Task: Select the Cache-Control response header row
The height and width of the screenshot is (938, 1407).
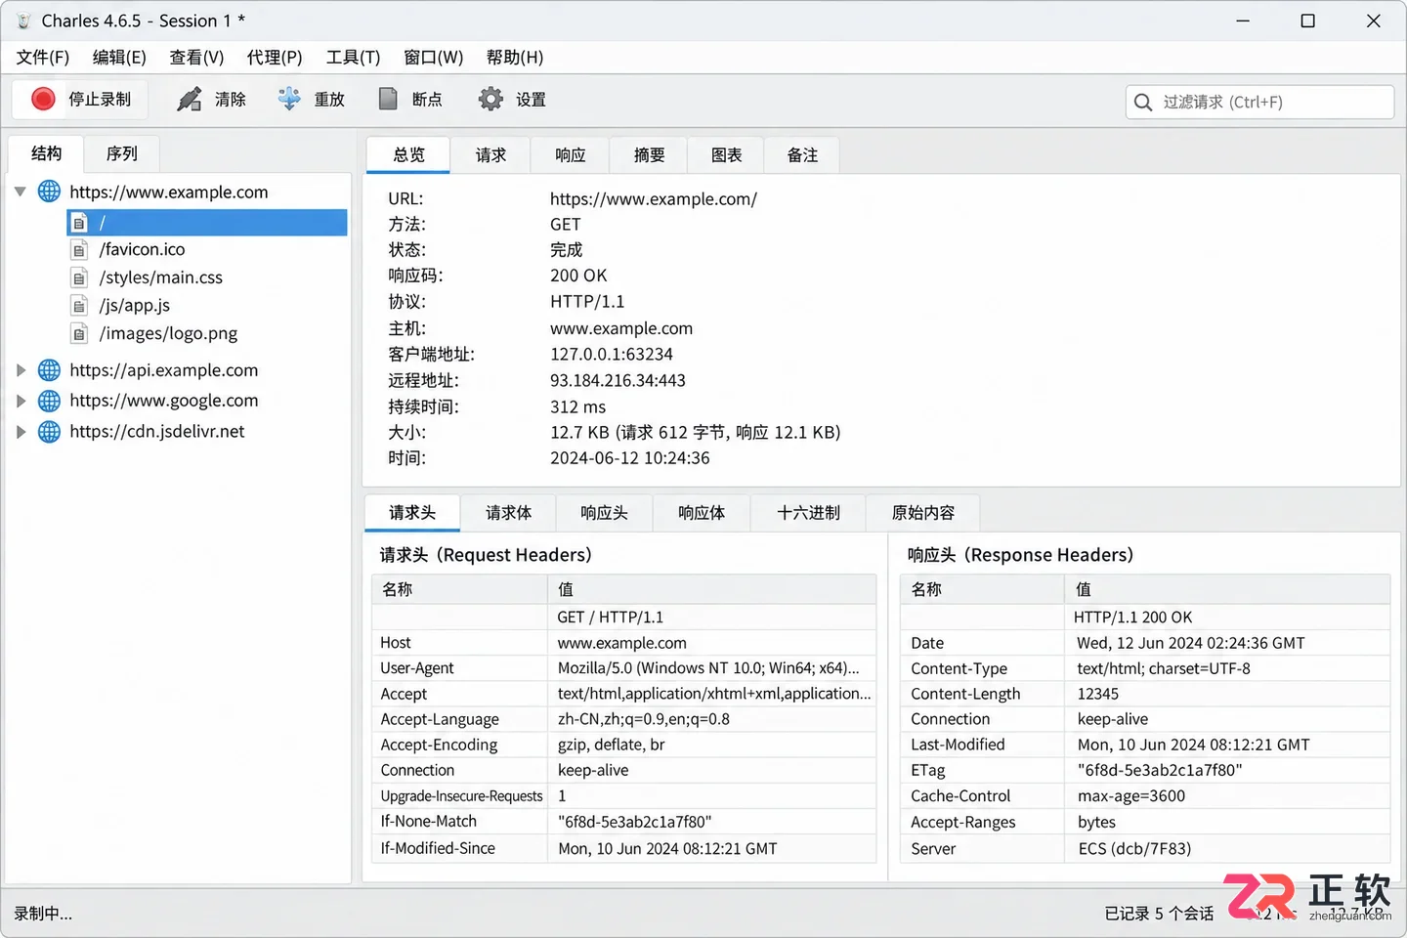Action: click(x=1145, y=796)
